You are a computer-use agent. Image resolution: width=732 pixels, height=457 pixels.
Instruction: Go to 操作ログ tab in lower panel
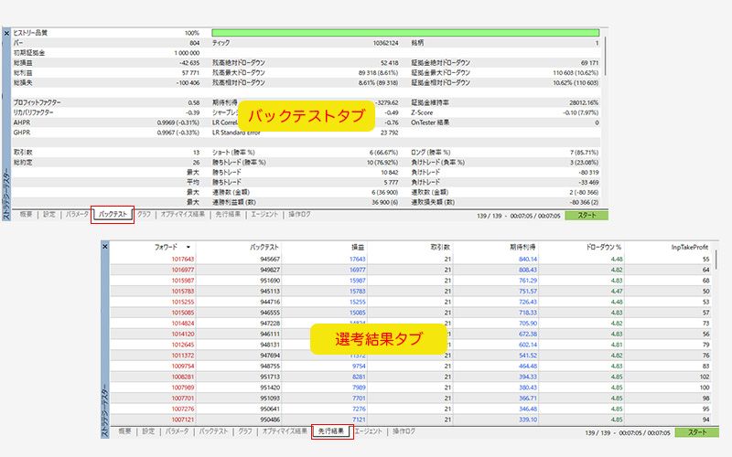[x=403, y=430]
